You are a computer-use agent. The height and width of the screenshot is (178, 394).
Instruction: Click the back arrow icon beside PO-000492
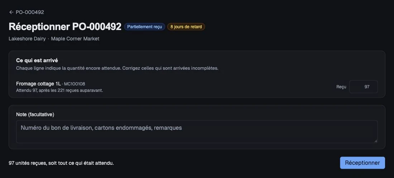click(x=11, y=12)
